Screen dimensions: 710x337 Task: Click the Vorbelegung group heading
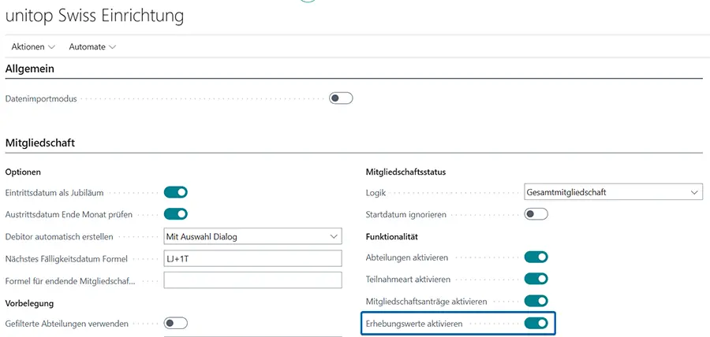(x=29, y=304)
